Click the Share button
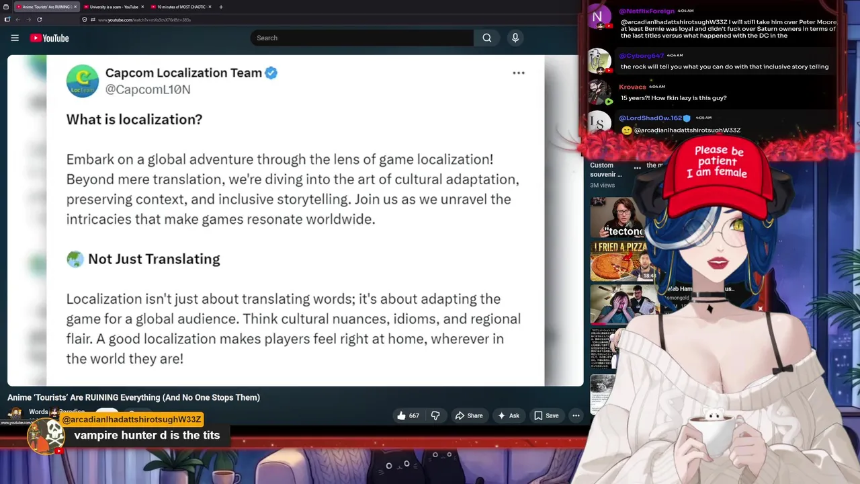 pyautogui.click(x=469, y=415)
